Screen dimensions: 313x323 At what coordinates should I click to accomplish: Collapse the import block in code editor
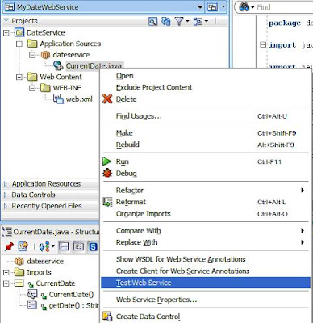[x=263, y=44]
